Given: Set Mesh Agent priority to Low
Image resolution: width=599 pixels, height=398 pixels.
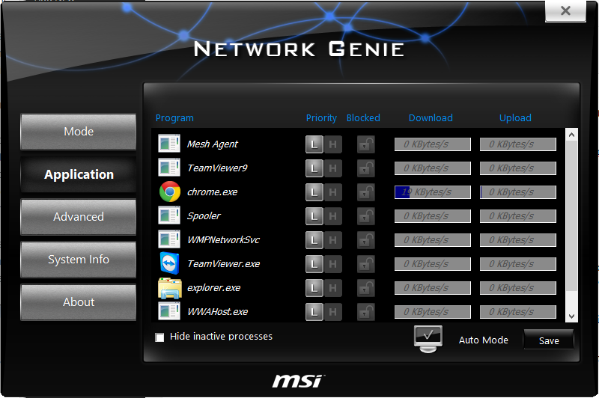Looking at the screenshot, I should [x=314, y=144].
